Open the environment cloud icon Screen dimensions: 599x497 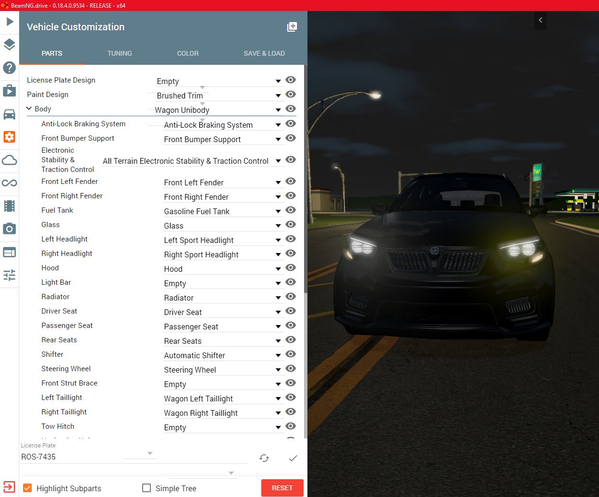click(x=10, y=160)
